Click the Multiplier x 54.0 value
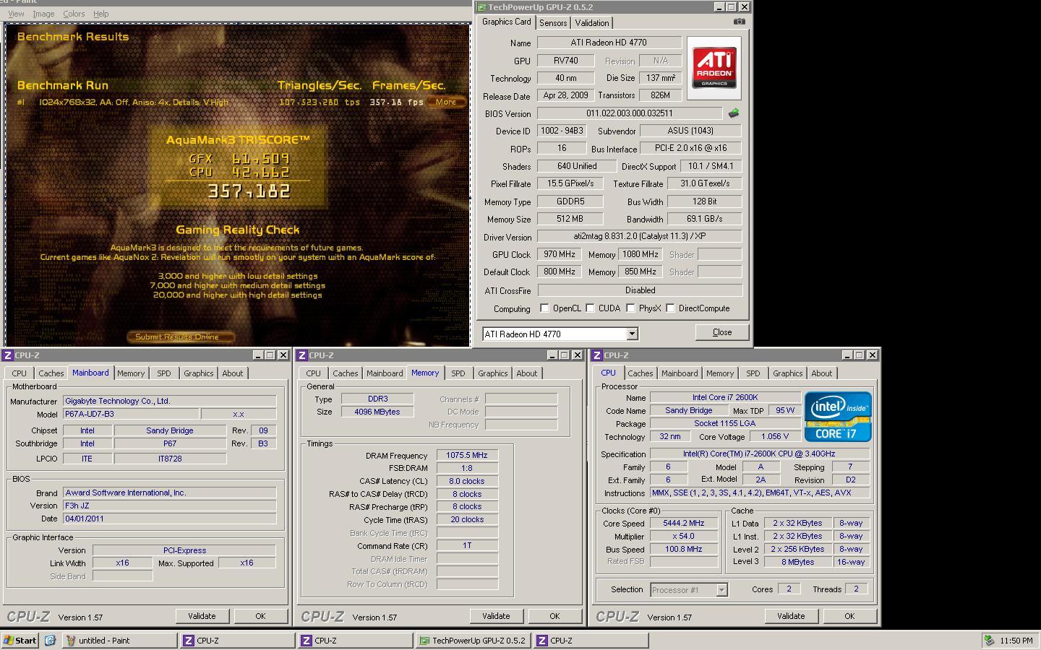The height and width of the screenshot is (650, 1041). point(683,537)
